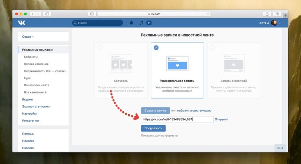This screenshot has height=164, width=301.
Task: Toggle the Safari sidebar button
Action: coord(47,14)
